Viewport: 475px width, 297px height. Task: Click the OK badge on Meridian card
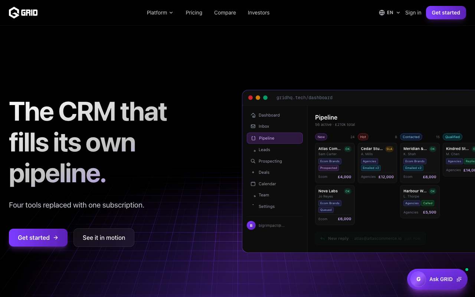pos(433,149)
